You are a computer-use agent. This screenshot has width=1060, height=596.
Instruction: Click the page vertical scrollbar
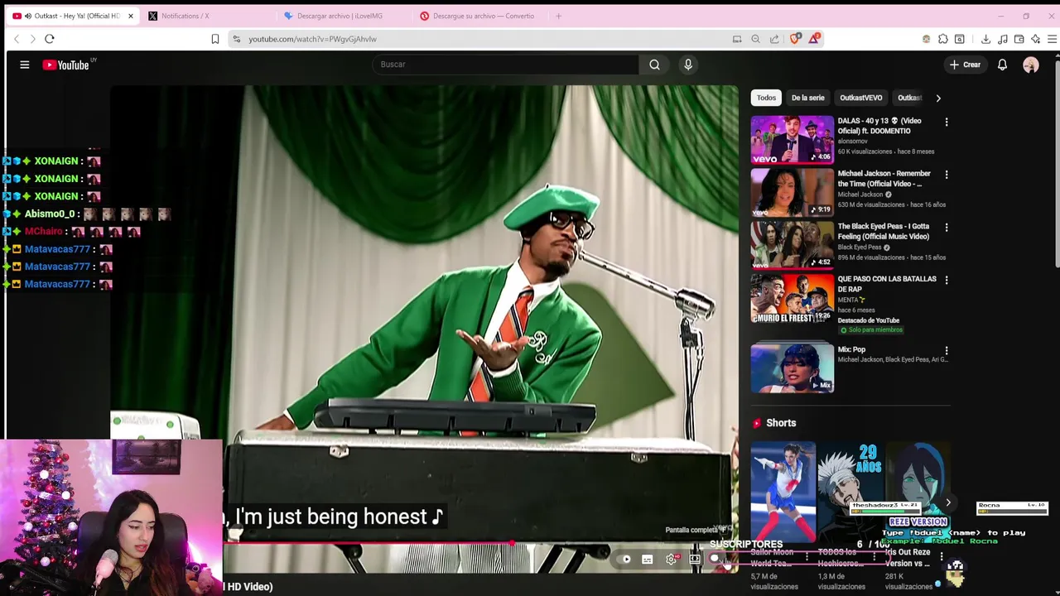point(1056,166)
